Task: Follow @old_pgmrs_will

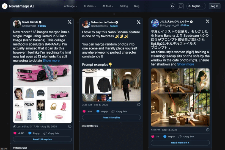Action: 185,25
